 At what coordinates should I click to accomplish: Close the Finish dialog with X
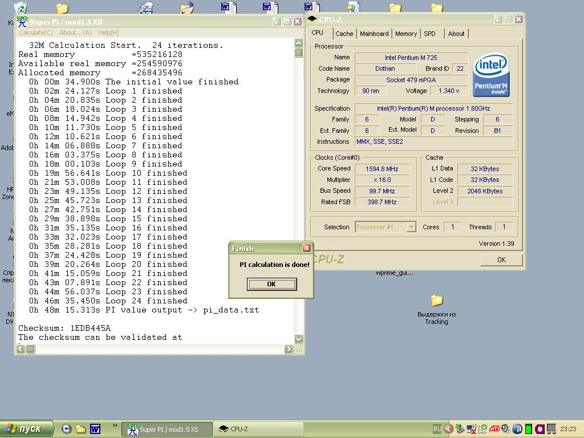[306, 248]
